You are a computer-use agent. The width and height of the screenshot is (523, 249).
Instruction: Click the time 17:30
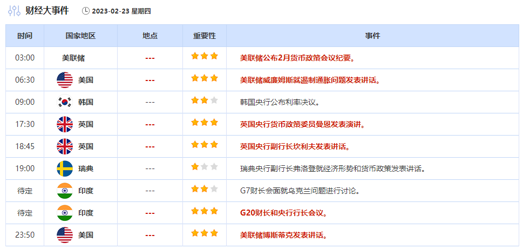click(25, 124)
